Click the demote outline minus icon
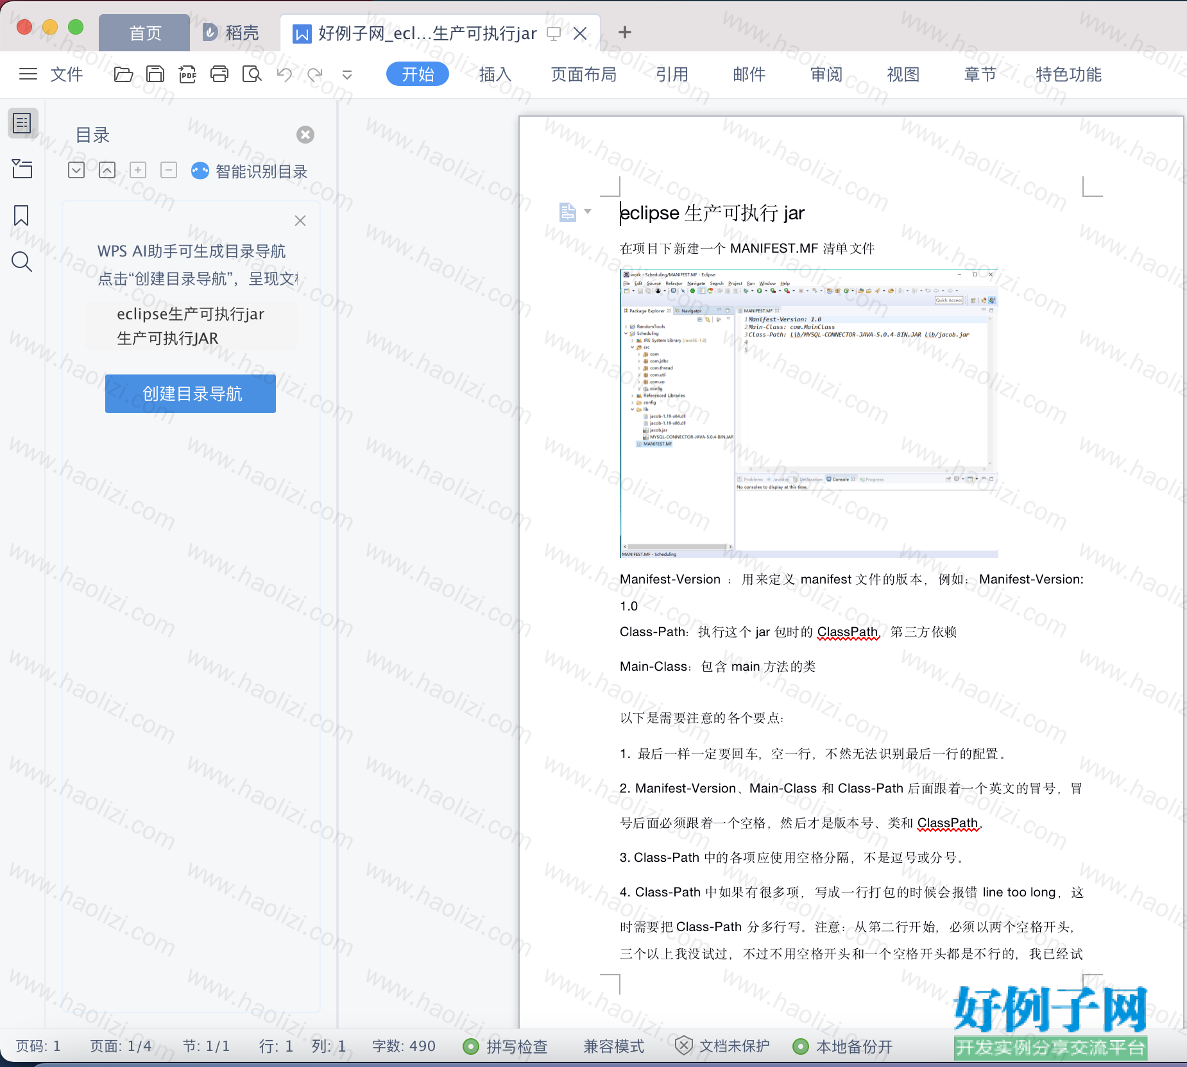 [169, 170]
